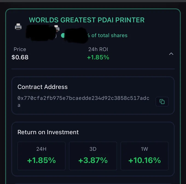Click the Return on Investment heading

pyautogui.click(x=48, y=132)
